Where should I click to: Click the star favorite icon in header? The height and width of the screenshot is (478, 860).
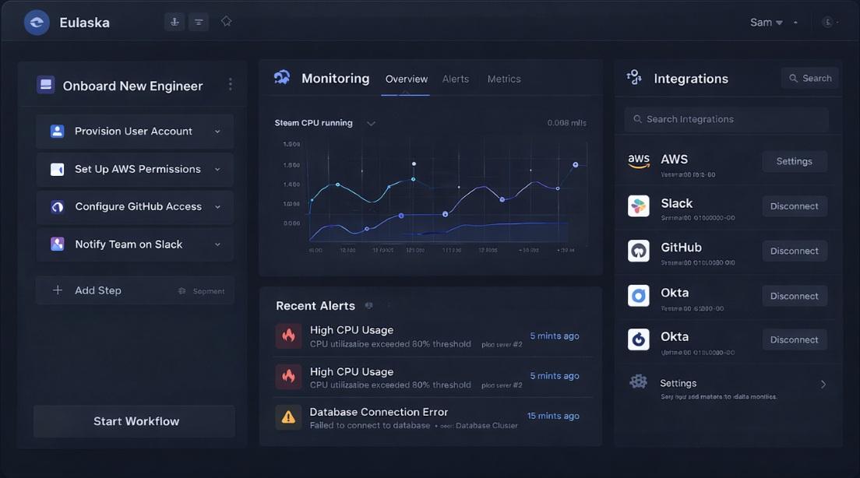[227, 22]
